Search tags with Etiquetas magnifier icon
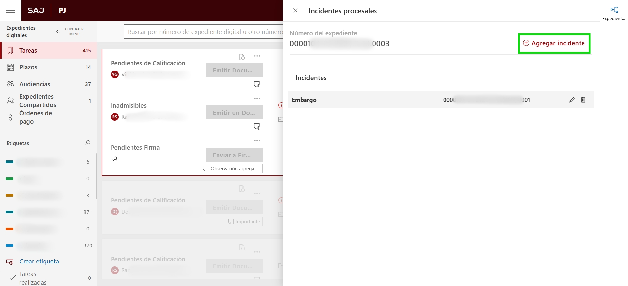 (x=87, y=143)
